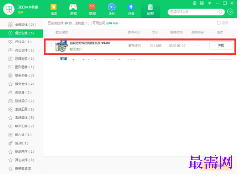Select 浏览器 (2) category
The width and height of the screenshot is (242, 177).
(x=22, y=92)
